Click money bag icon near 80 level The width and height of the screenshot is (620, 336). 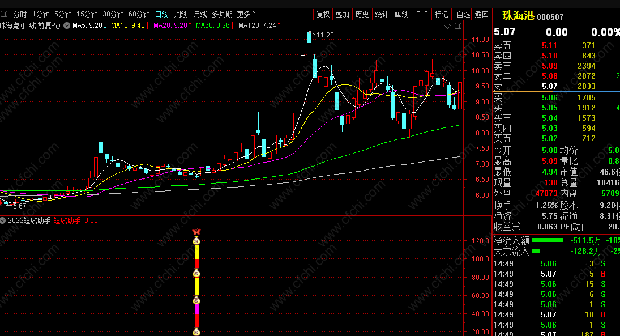click(x=196, y=274)
